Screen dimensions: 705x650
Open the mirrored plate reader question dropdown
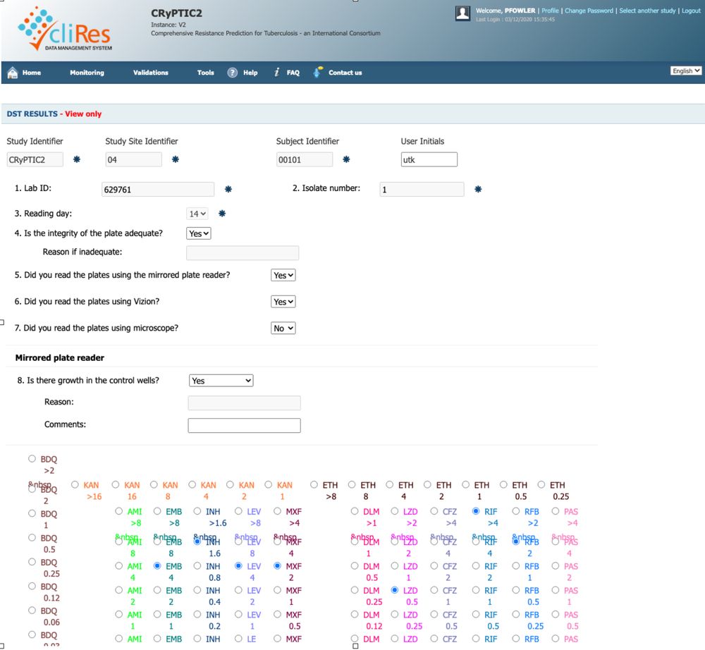(283, 275)
